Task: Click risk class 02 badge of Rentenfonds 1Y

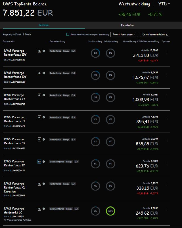Action: pos(39,162)
